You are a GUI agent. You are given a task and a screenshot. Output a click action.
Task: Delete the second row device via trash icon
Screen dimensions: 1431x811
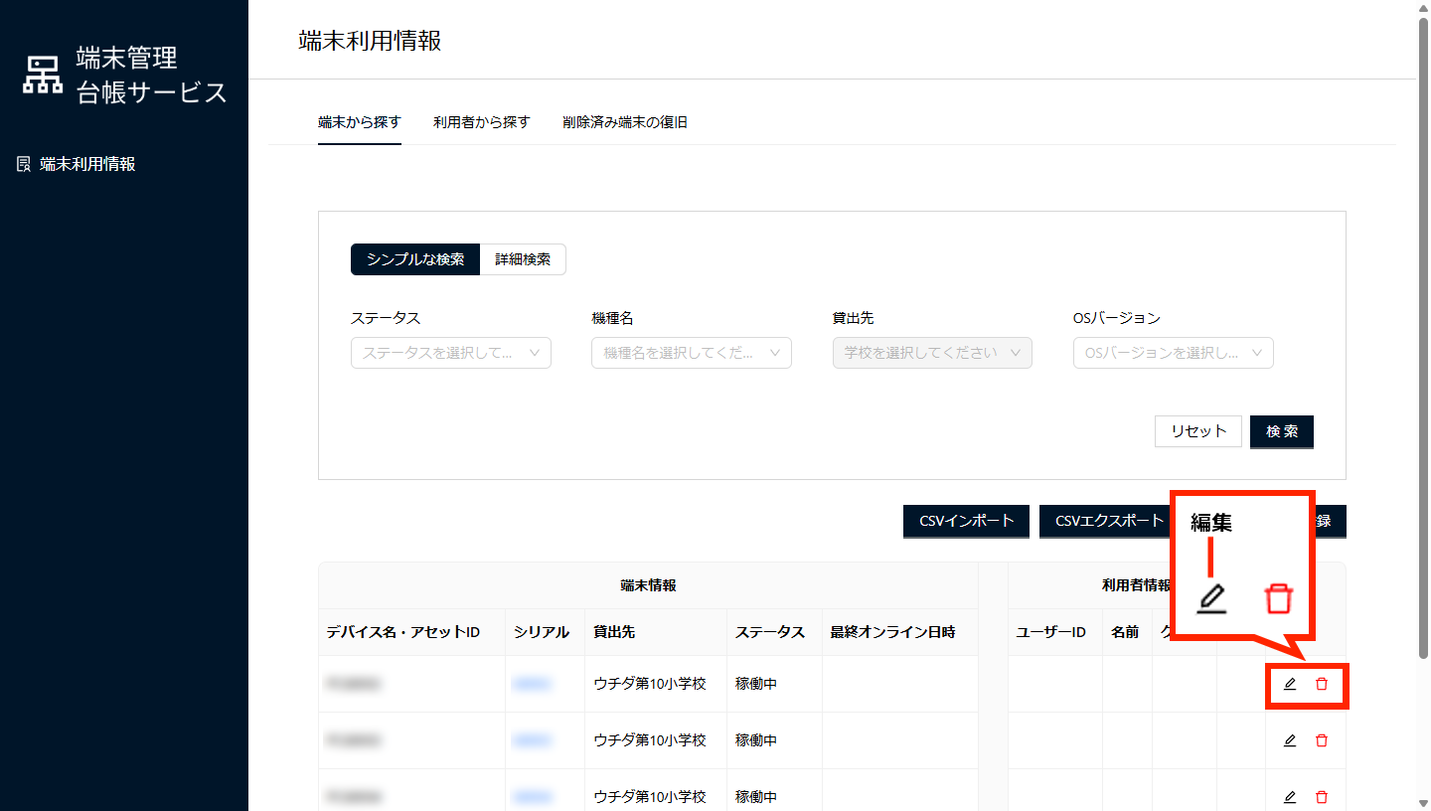1322,740
